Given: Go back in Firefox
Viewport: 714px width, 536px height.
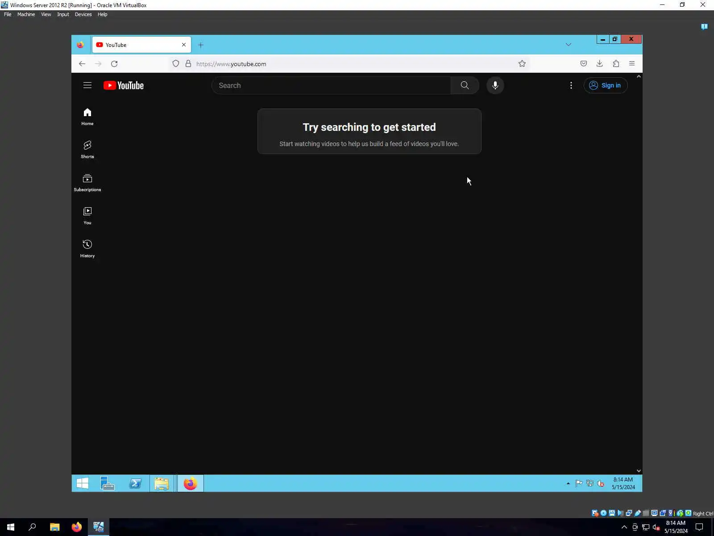Looking at the screenshot, I should [x=82, y=64].
